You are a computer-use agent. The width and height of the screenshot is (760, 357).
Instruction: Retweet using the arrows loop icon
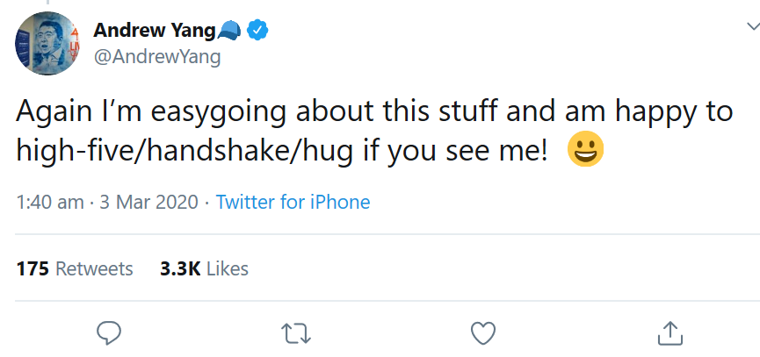296,334
